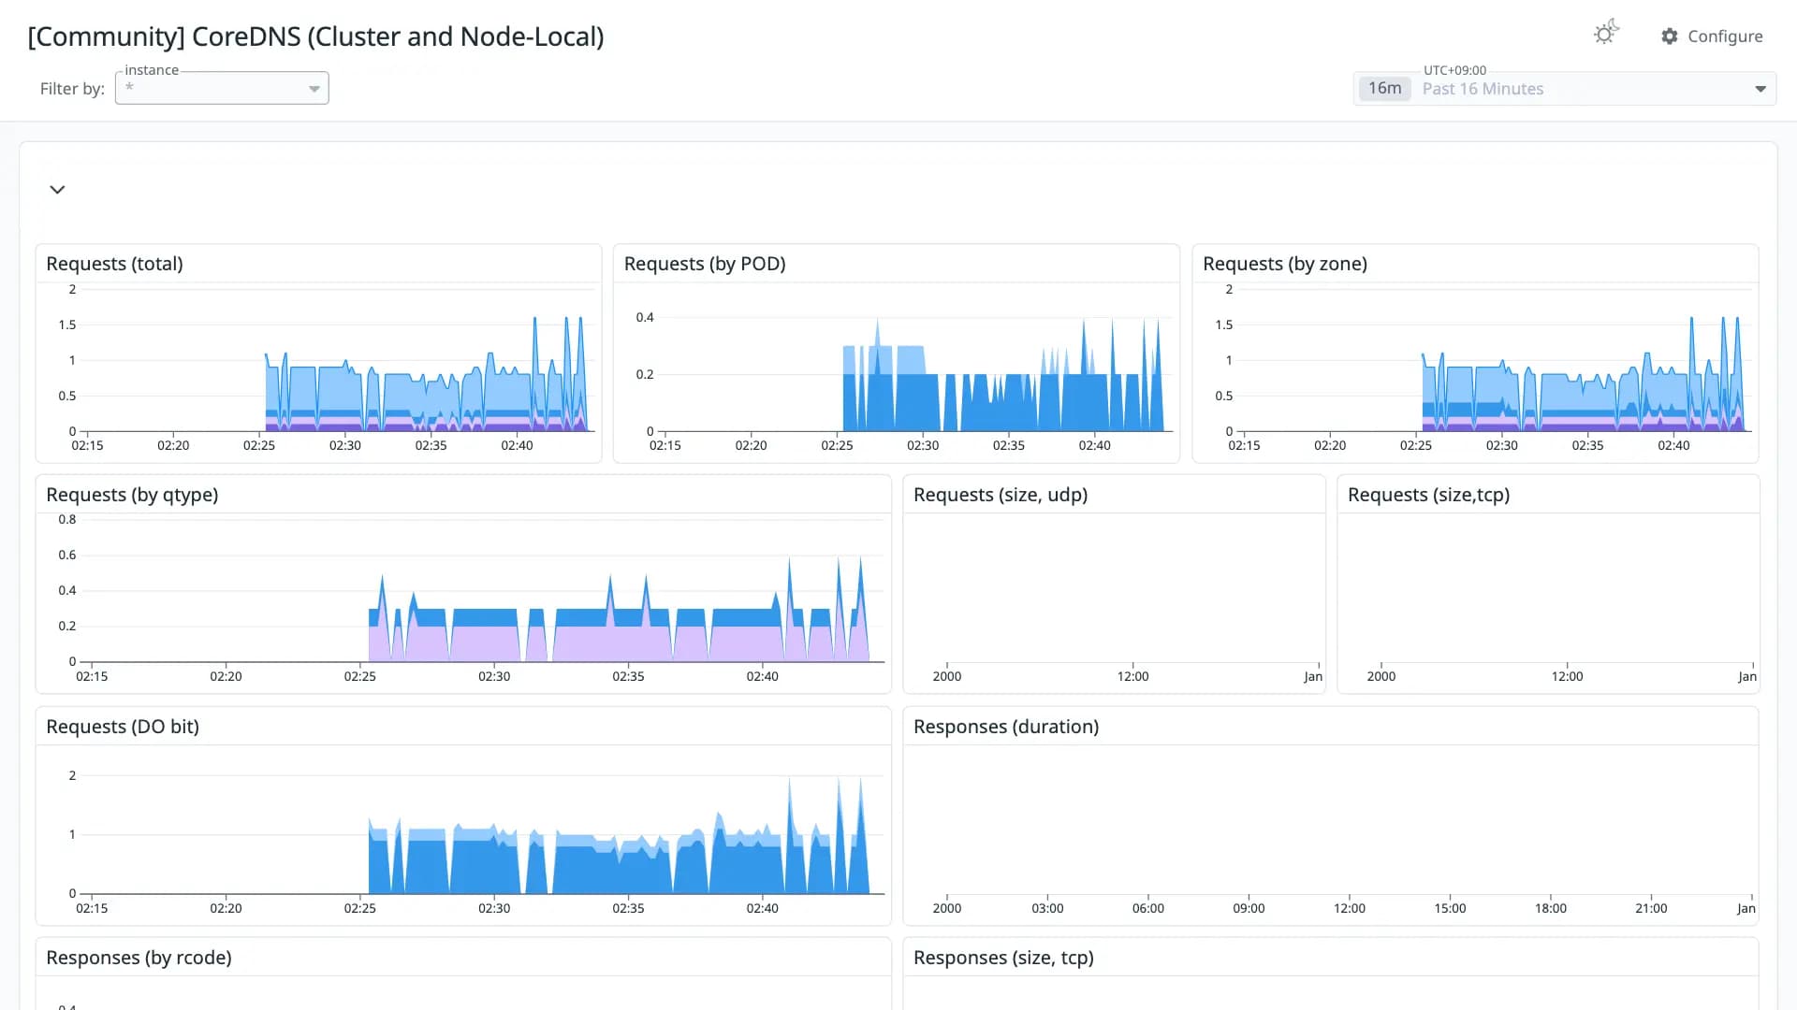1797x1010 pixels.
Task: Click the Requests (DO bit) chart area
Action: (x=483, y=823)
